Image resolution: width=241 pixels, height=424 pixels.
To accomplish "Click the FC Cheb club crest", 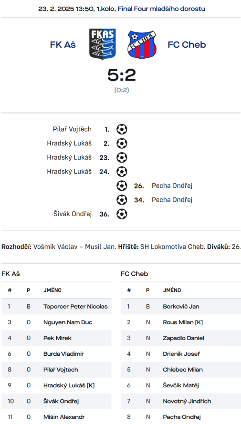I will click(x=142, y=45).
